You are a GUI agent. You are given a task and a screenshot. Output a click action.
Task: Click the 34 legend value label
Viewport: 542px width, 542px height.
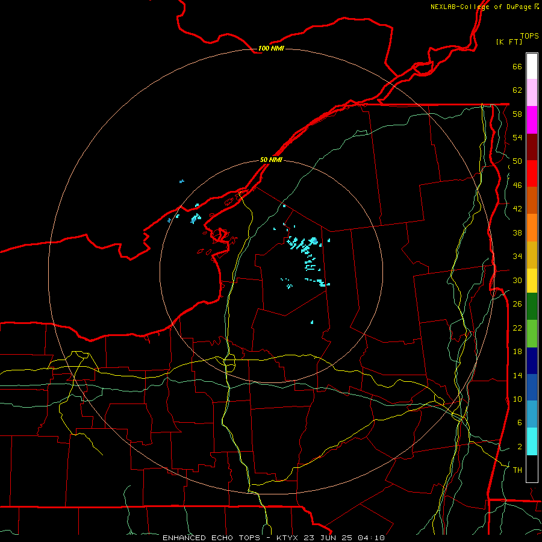coord(517,257)
